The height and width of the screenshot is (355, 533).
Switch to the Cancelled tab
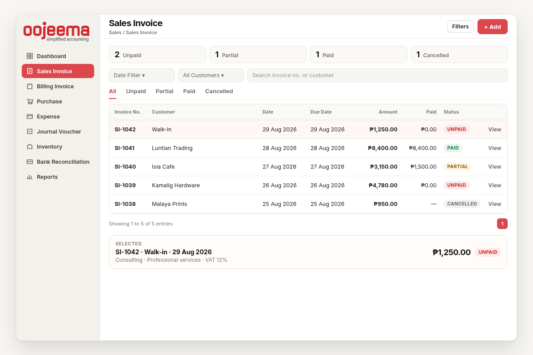219,91
